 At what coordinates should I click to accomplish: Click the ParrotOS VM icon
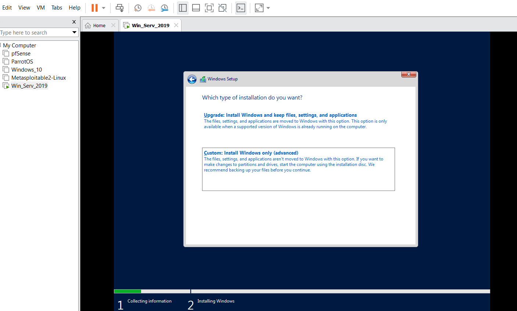pos(6,62)
